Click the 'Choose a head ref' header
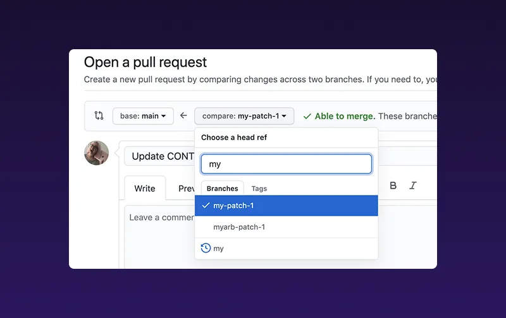506x318 pixels. click(x=234, y=138)
